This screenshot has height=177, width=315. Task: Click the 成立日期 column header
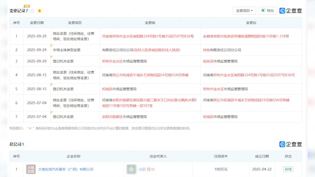pos(262,156)
